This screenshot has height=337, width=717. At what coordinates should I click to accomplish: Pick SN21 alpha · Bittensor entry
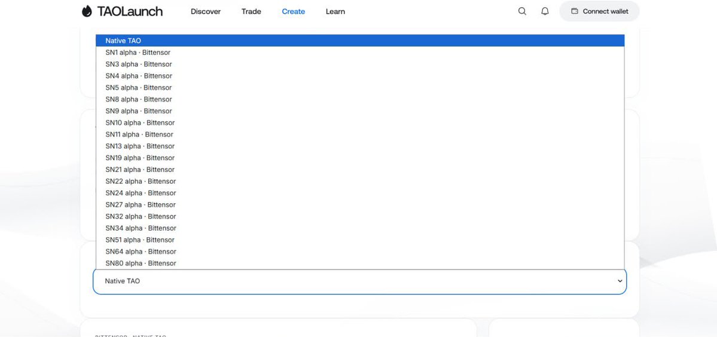(x=361, y=170)
